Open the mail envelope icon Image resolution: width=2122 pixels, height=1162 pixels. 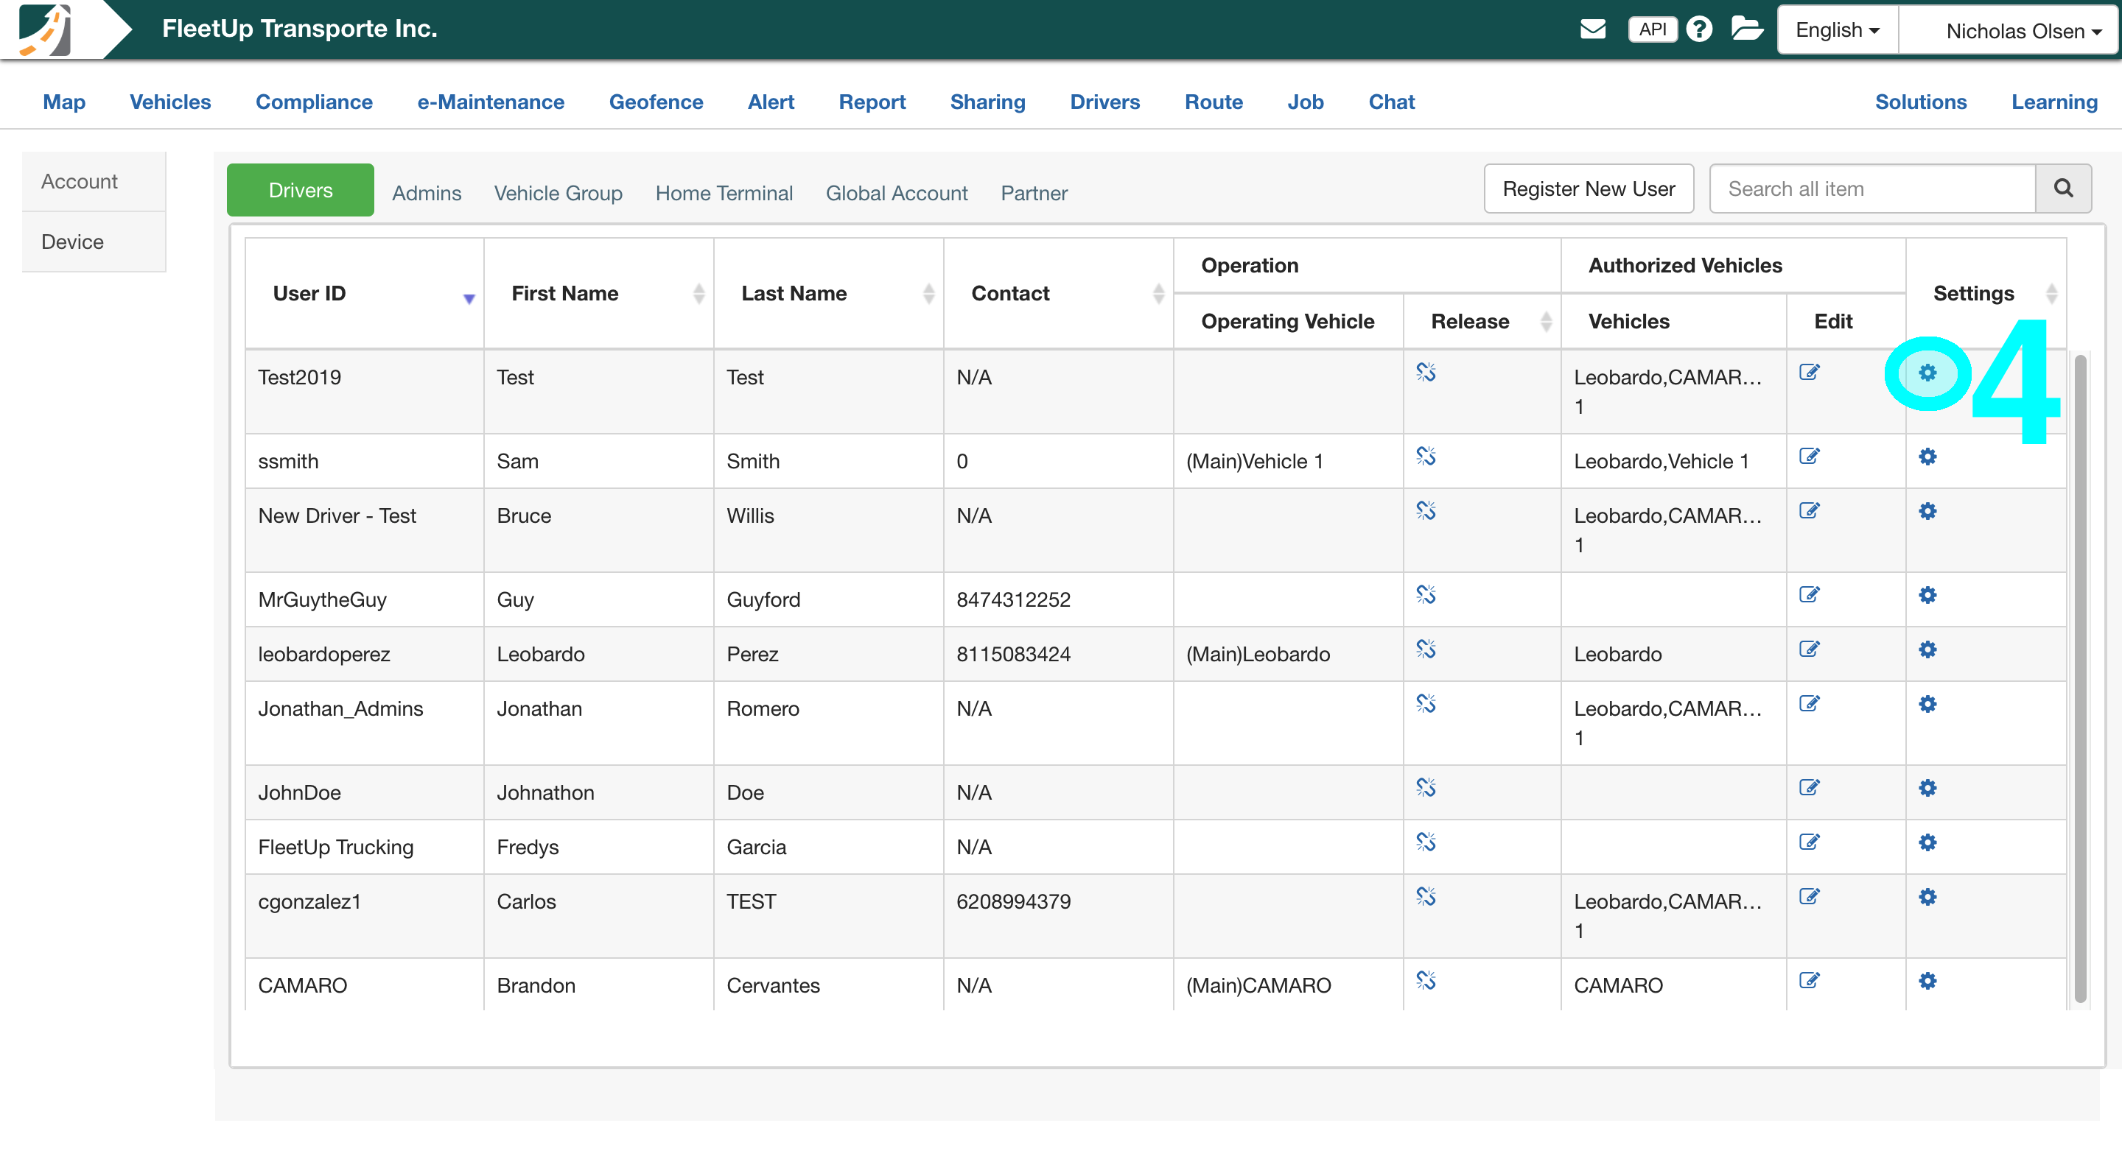(x=1592, y=29)
